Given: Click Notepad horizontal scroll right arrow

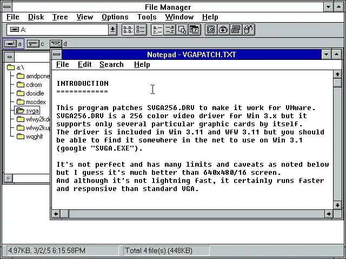Looking at the screenshot, I should point(329,214).
